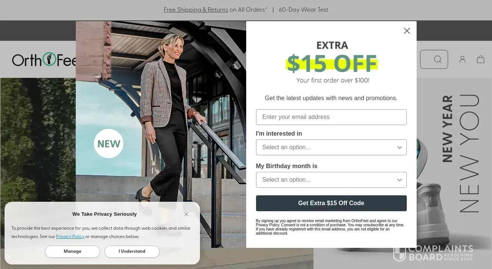
Task: Click the OrthoFeet logo
Action: pyautogui.click(x=44, y=59)
